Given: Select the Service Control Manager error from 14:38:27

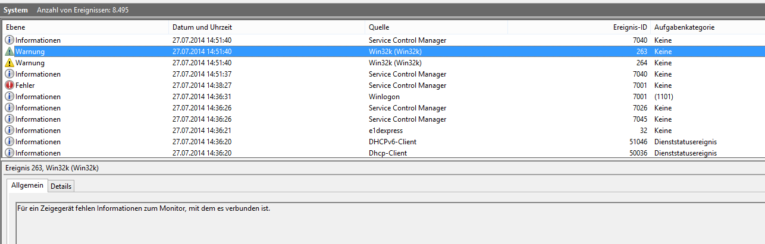Looking at the screenshot, I should point(407,85).
